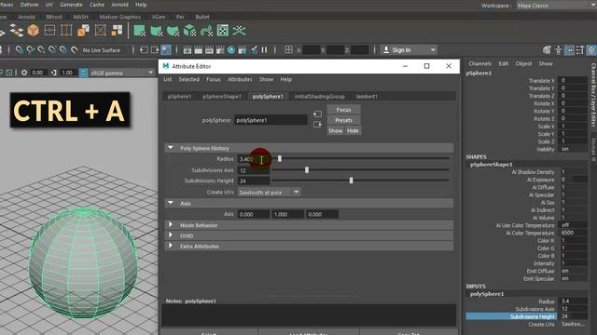This screenshot has width=597, height=335.
Task: Click the HumanIK character figure icon
Action: [x=558, y=50]
